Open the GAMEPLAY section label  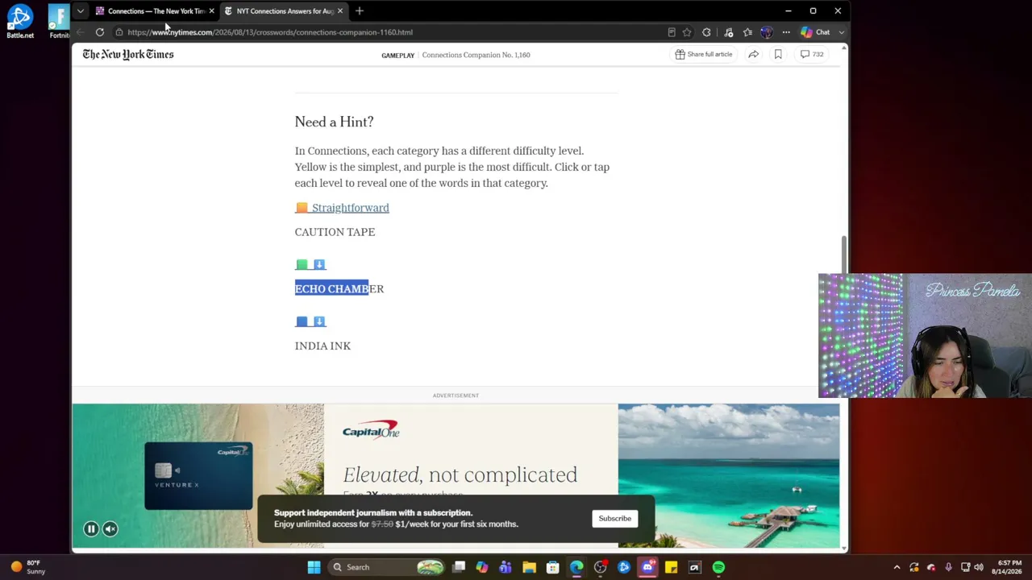[397, 55]
